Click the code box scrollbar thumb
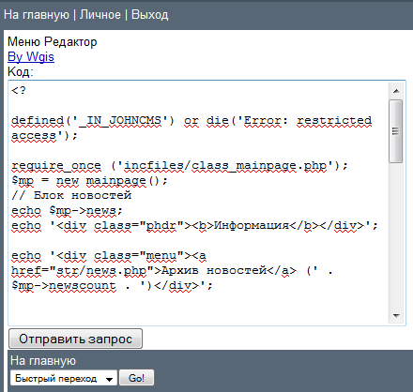The width and height of the screenshot is (413, 392). pos(396,131)
